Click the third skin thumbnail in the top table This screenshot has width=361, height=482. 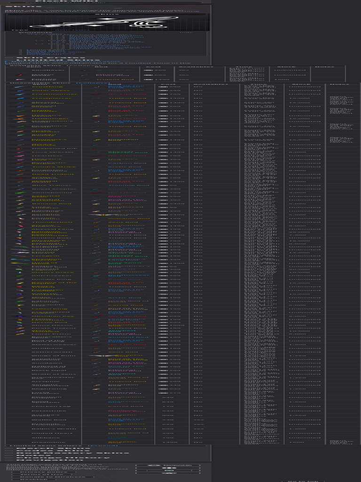click(19, 80)
